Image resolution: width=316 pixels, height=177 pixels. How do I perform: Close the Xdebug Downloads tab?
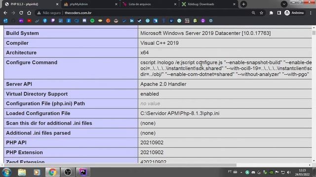(x=234, y=4)
